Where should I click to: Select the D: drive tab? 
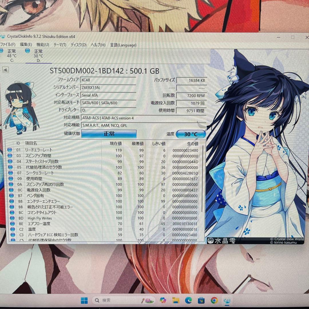click(38, 56)
